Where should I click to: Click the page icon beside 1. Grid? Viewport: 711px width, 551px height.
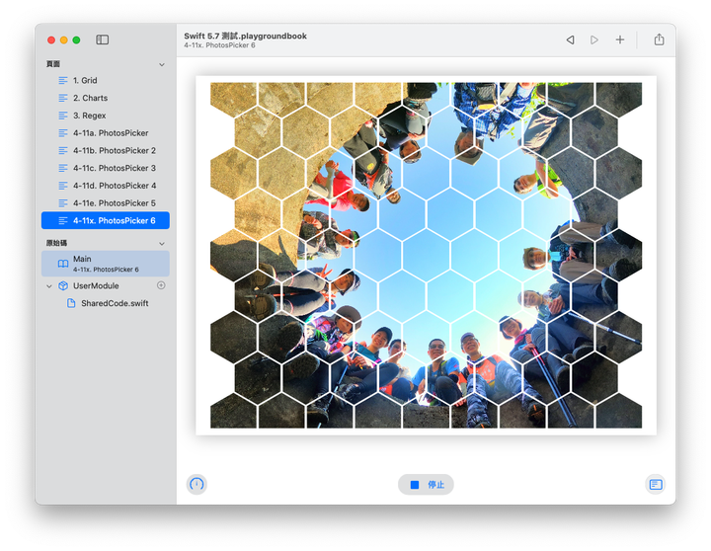coord(63,81)
